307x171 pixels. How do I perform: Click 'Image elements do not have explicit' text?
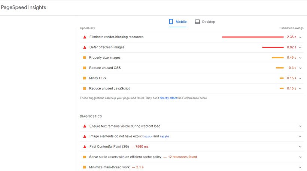pyautogui.click(x=116, y=136)
